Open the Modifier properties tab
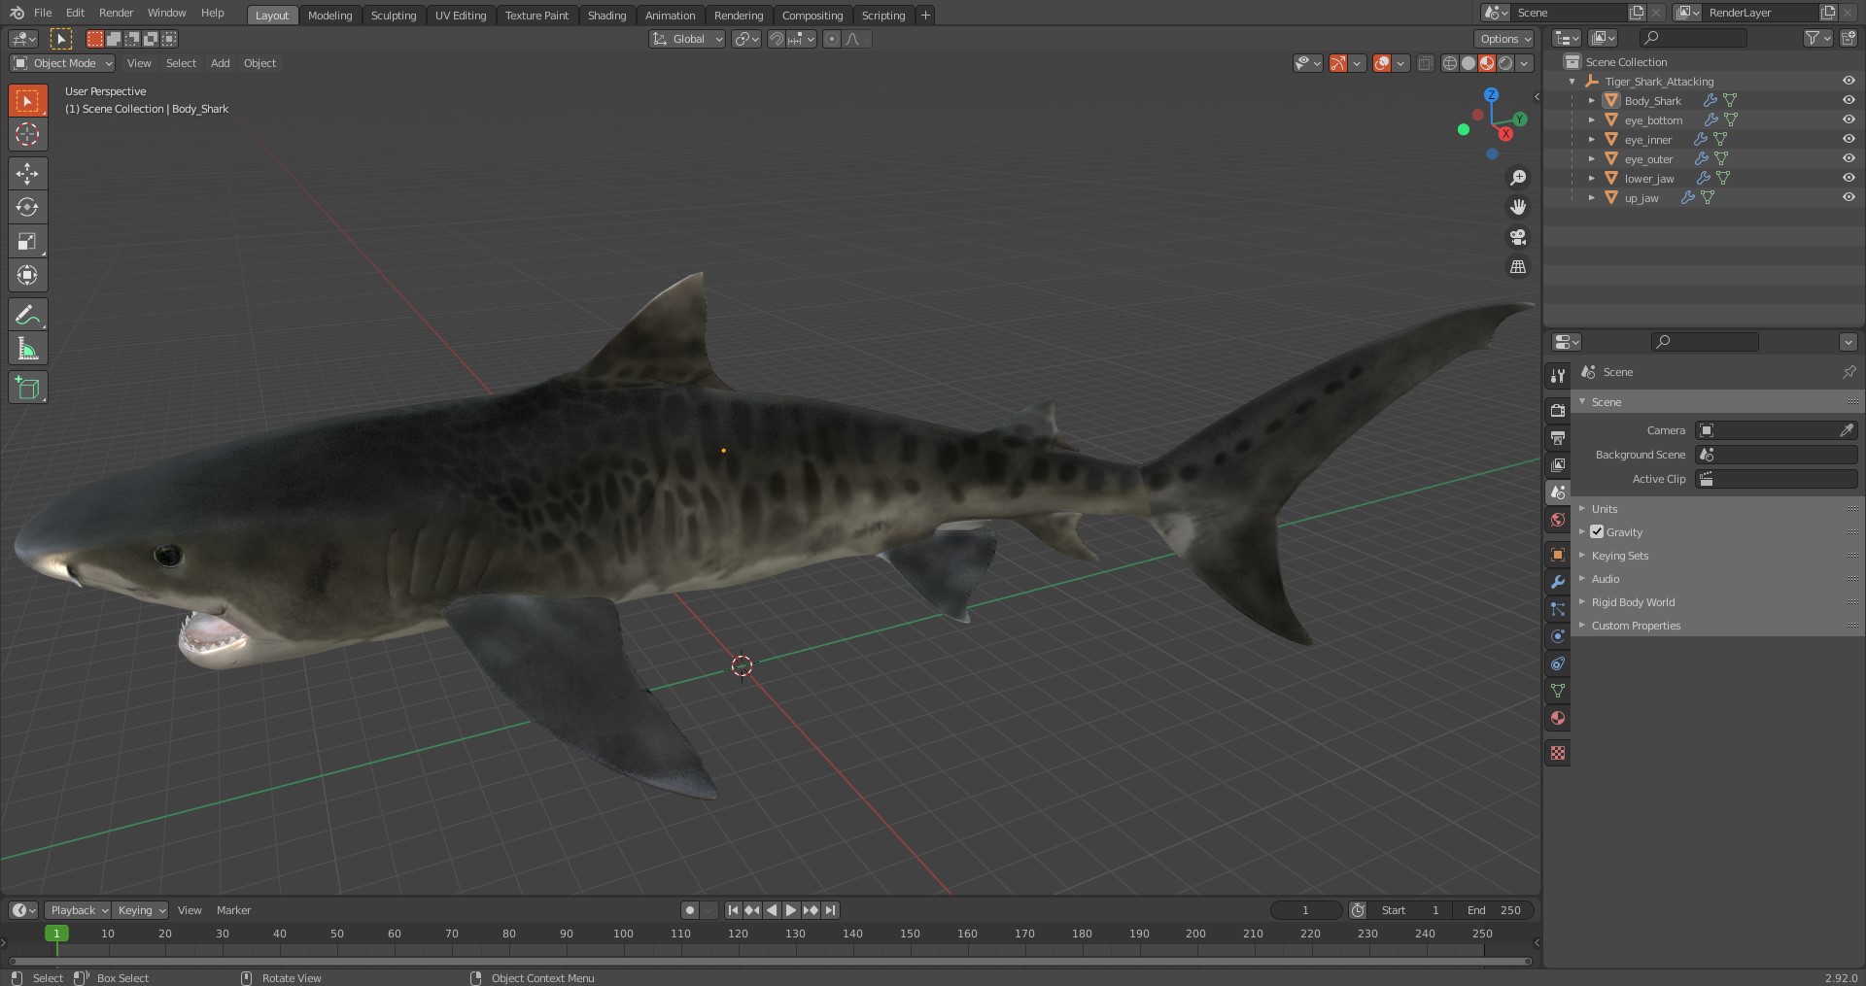The image size is (1866, 986). click(x=1558, y=582)
